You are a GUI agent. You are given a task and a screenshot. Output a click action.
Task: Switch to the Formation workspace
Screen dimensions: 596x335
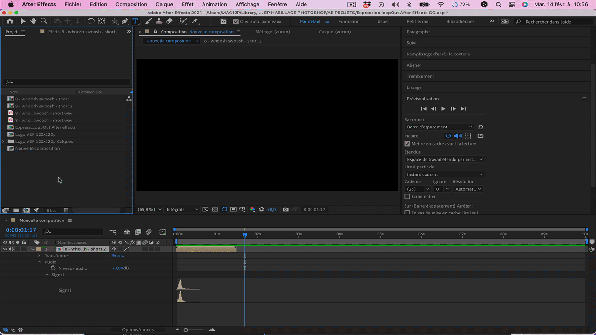(349, 21)
